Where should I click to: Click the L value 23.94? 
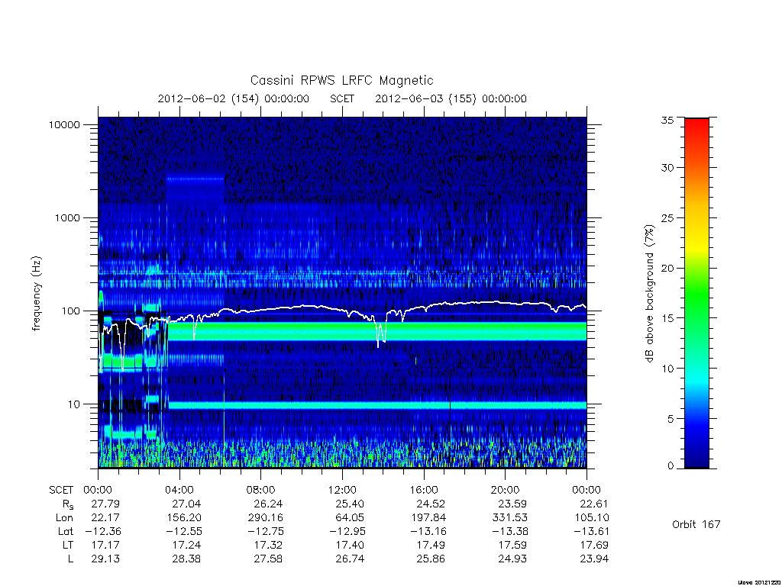593,559
